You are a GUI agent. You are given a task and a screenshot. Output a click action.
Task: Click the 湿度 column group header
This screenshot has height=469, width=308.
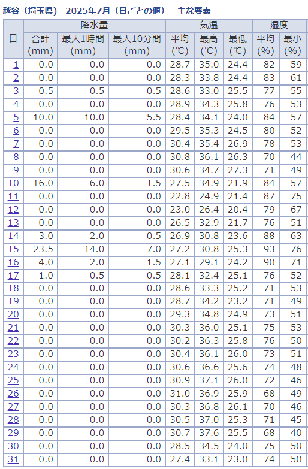pyautogui.click(x=279, y=25)
